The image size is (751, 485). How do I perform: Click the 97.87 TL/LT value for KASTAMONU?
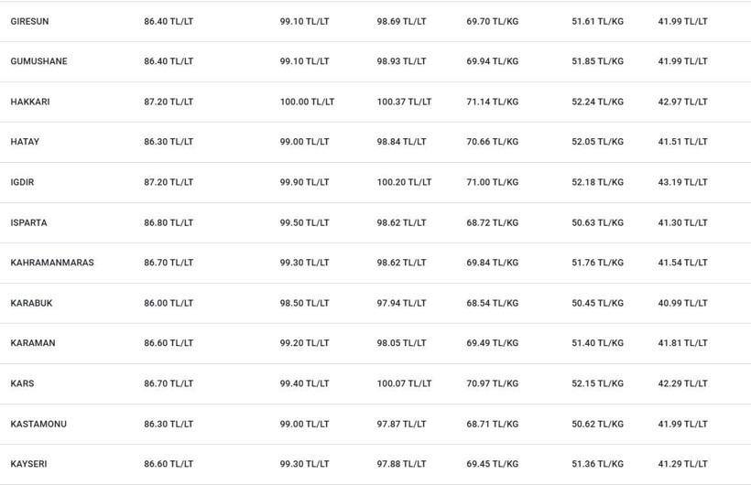[x=401, y=424]
